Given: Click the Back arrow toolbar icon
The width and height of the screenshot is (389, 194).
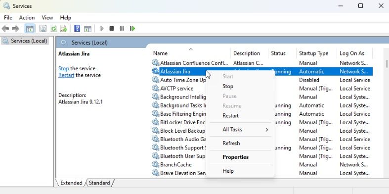Looking at the screenshot, I should click(x=5, y=29).
